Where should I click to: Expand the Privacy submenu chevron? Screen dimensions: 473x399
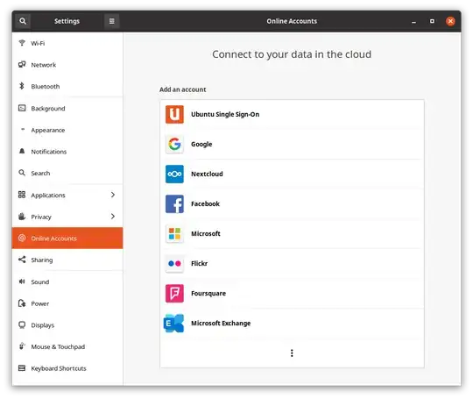click(113, 217)
